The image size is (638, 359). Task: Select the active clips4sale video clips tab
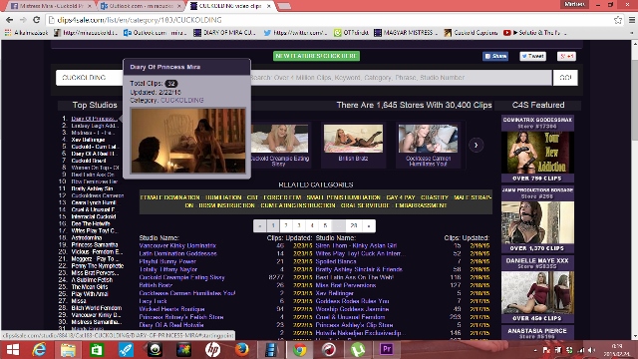(230, 6)
